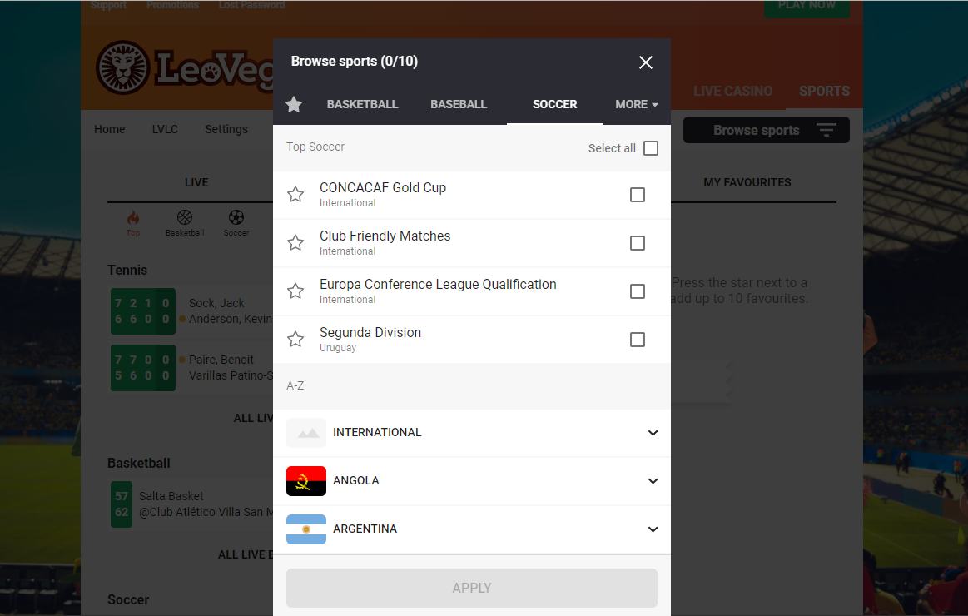The height and width of the screenshot is (616, 968).
Task: Open the Support link
Action: pyautogui.click(x=109, y=5)
